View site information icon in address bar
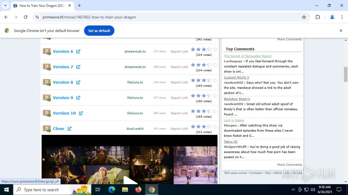The image size is (348, 195). click(x=37, y=17)
